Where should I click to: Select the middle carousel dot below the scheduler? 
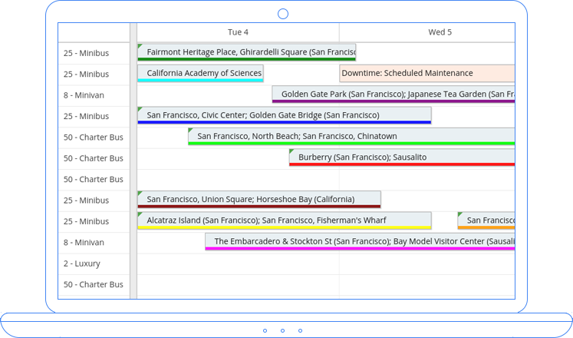click(282, 330)
